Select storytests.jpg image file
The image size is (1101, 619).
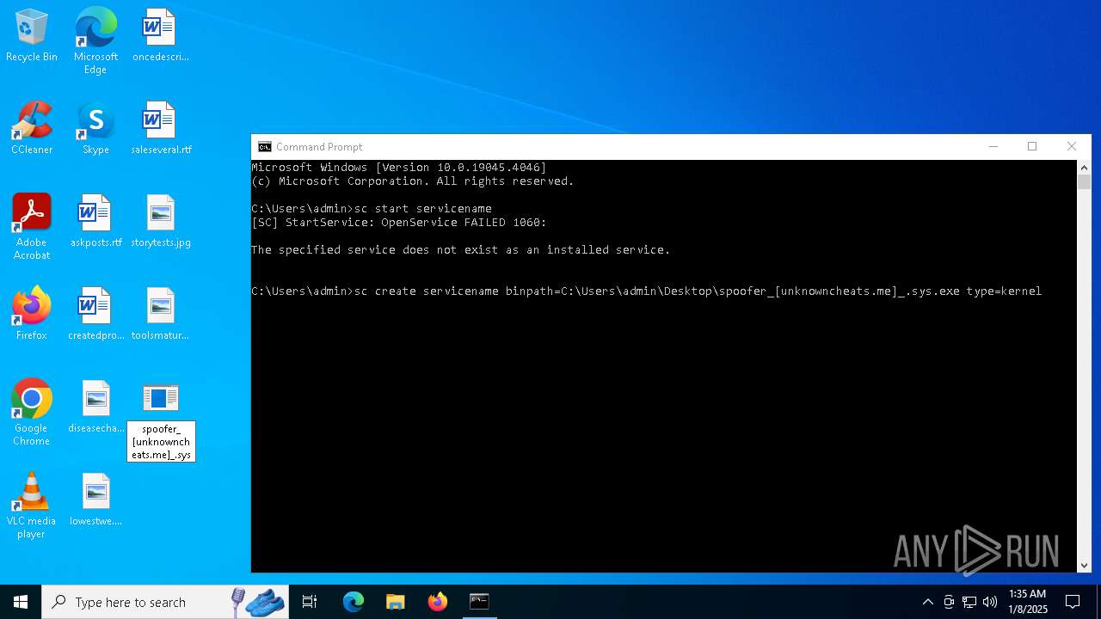tap(161, 222)
